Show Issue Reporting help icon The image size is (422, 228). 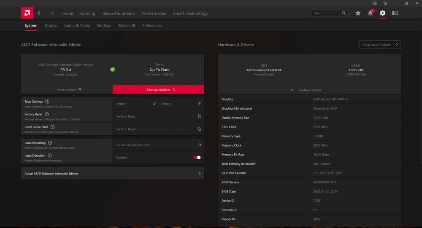(50, 143)
